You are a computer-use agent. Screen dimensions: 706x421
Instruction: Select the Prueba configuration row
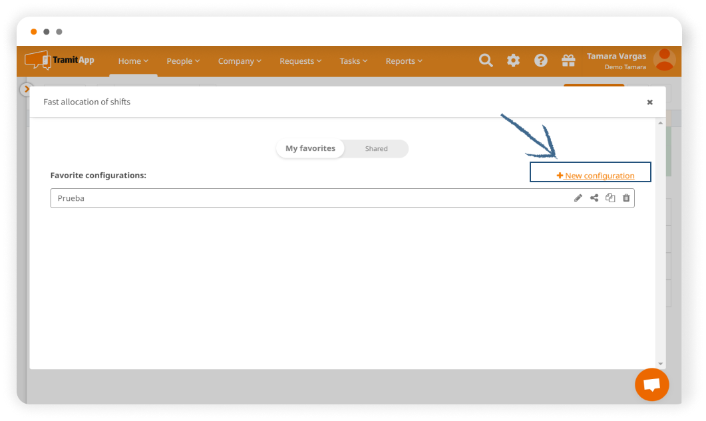click(266, 198)
